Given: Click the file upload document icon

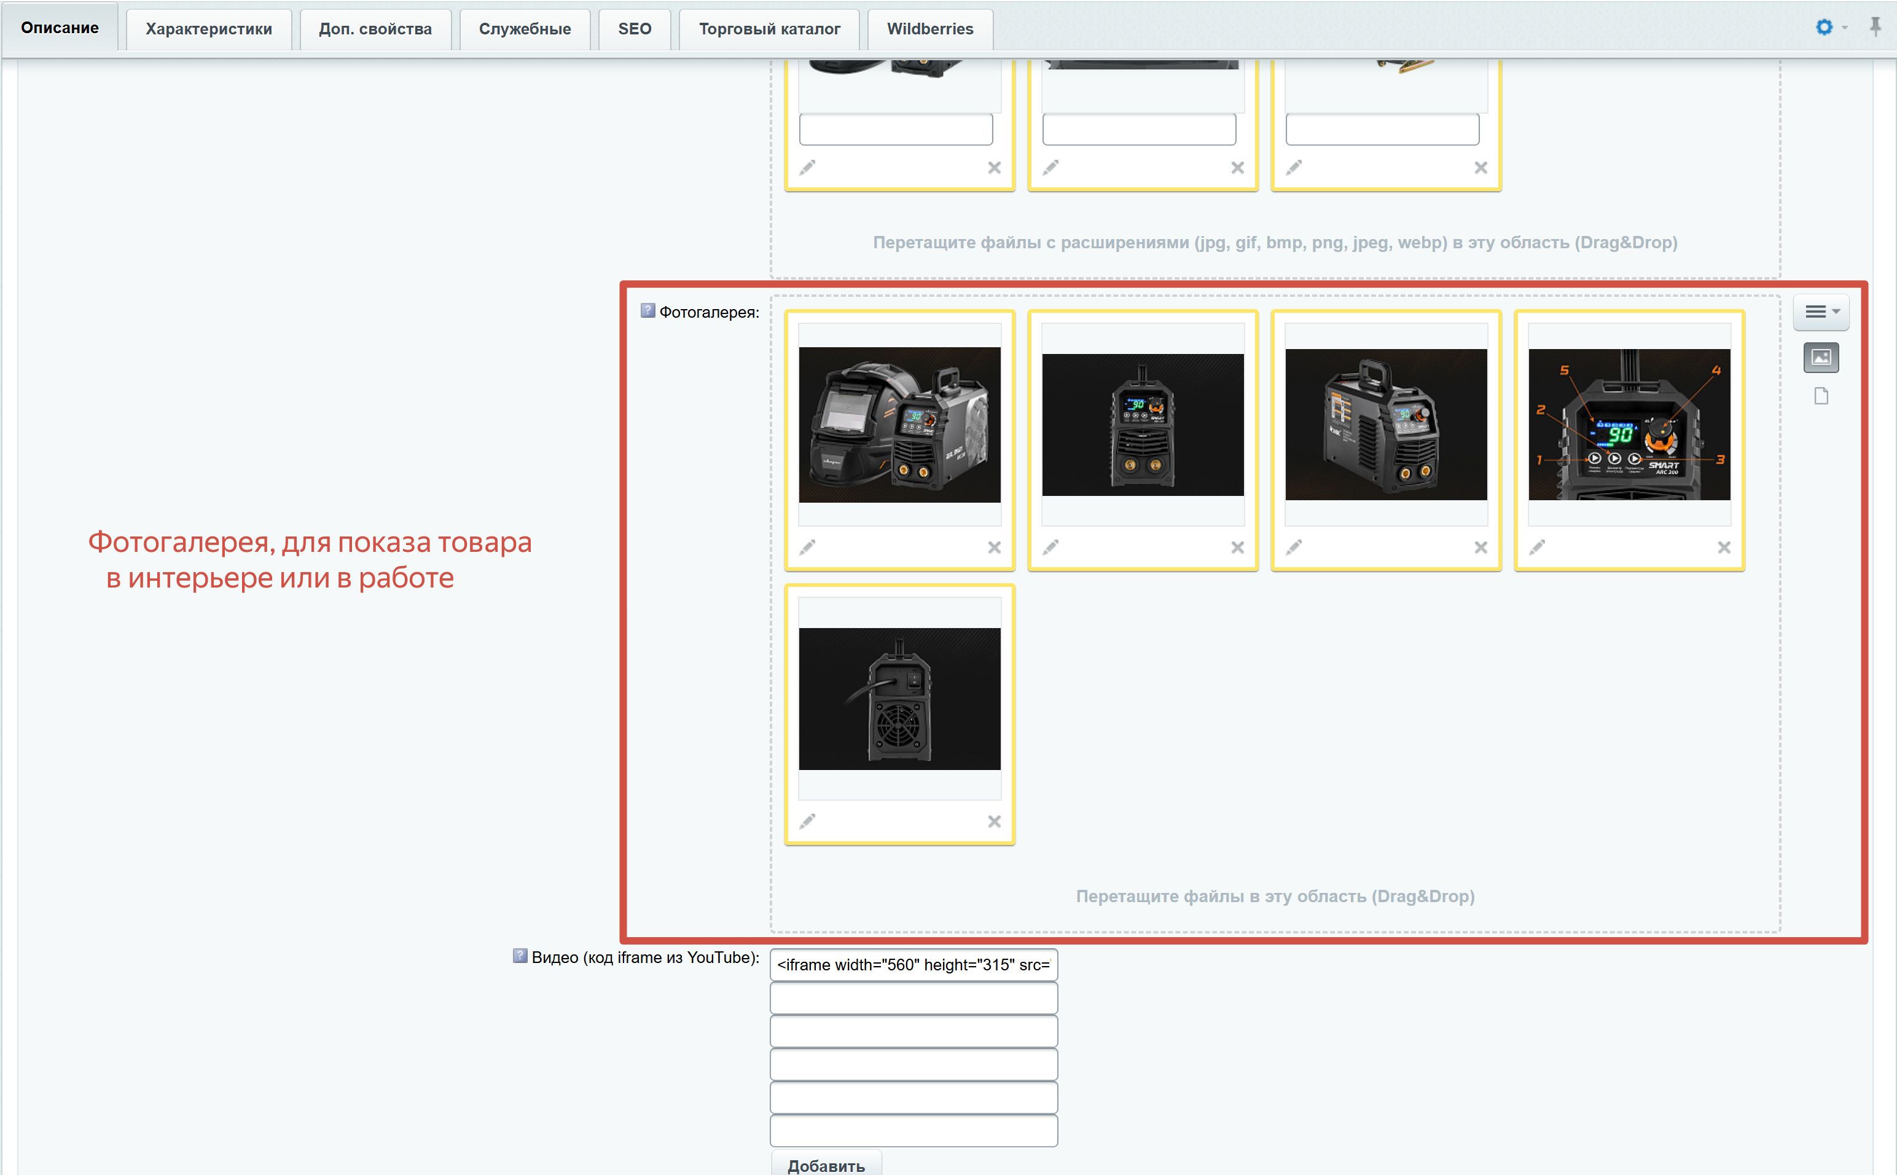Looking at the screenshot, I should [1820, 396].
